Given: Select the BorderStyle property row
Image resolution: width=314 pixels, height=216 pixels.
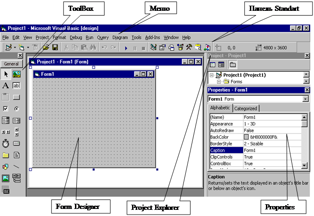Looking at the screenshot, I should click(256, 144).
